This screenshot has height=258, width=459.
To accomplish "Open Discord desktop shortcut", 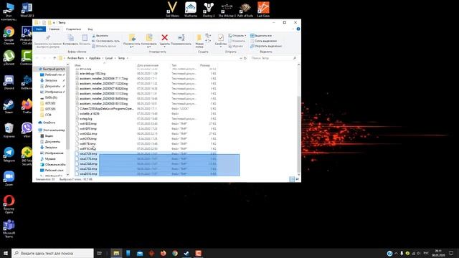I will point(9,82).
